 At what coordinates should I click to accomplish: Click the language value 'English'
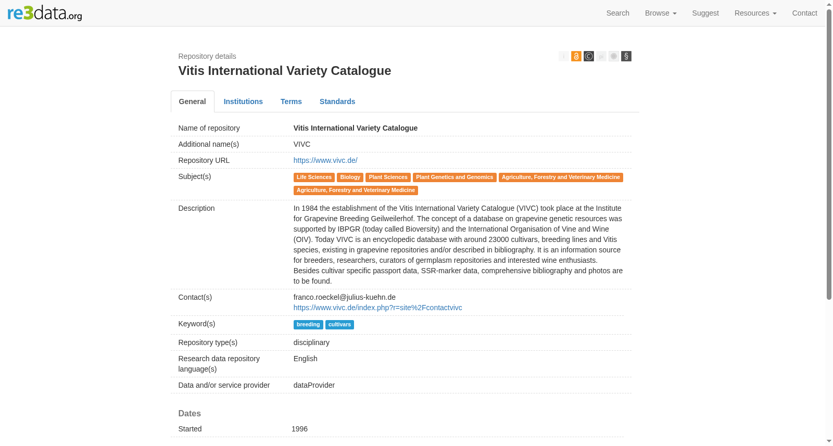(x=306, y=359)
